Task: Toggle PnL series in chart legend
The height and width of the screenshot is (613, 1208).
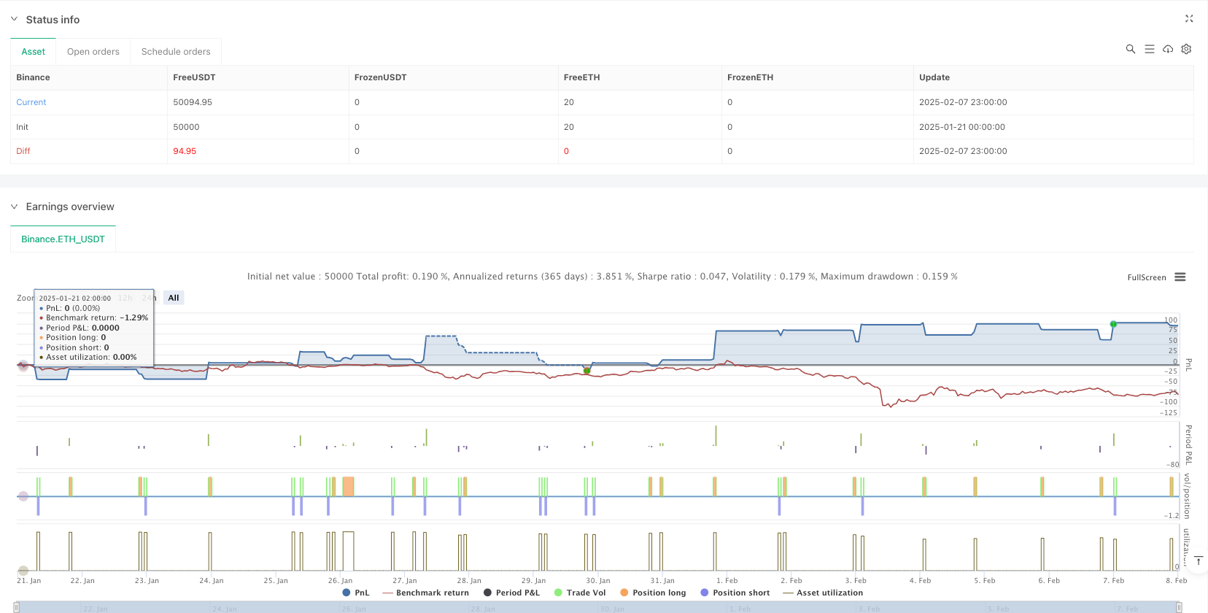Action: pyautogui.click(x=356, y=593)
